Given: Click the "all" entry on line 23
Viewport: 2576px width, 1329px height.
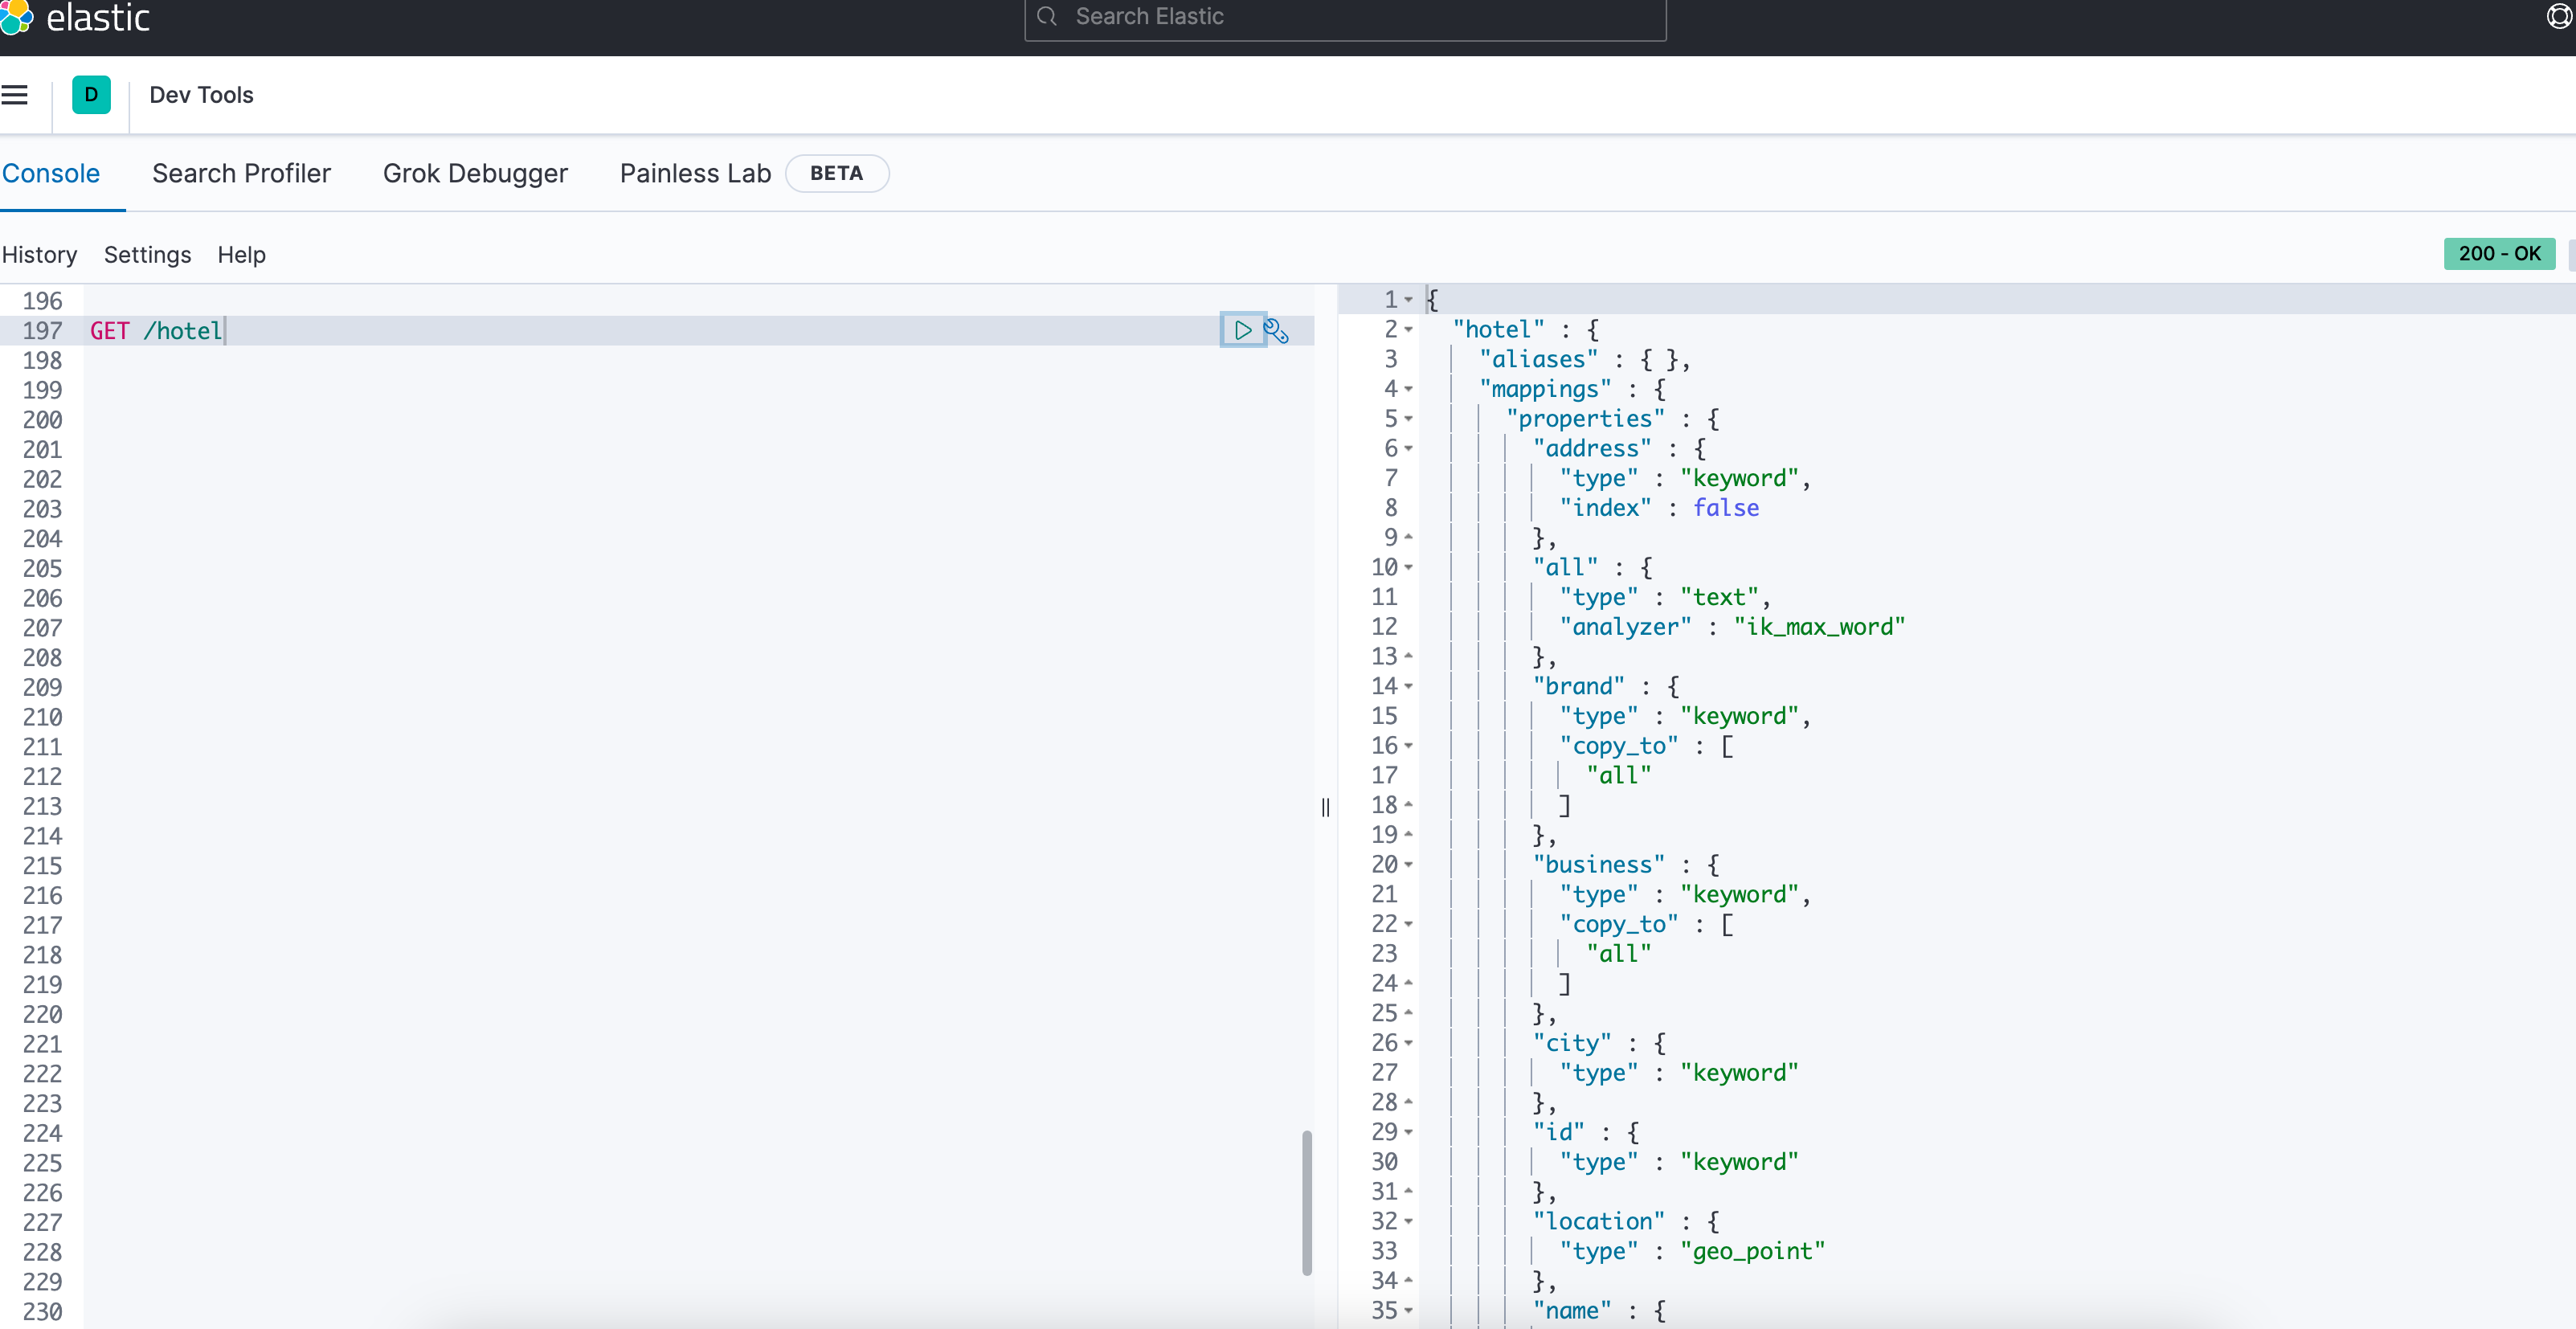Looking at the screenshot, I should tap(1618, 954).
